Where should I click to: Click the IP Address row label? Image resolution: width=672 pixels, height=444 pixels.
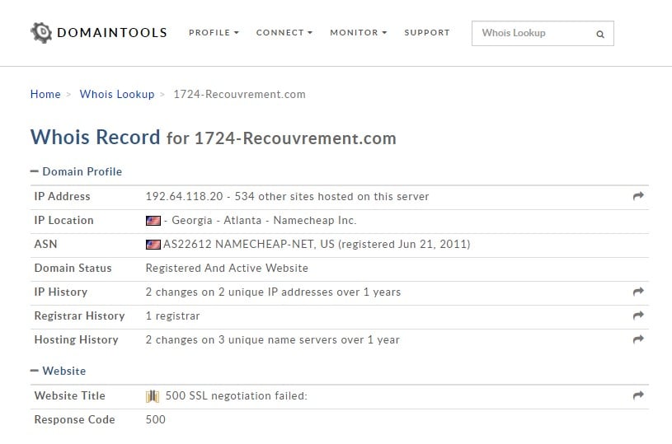point(62,197)
